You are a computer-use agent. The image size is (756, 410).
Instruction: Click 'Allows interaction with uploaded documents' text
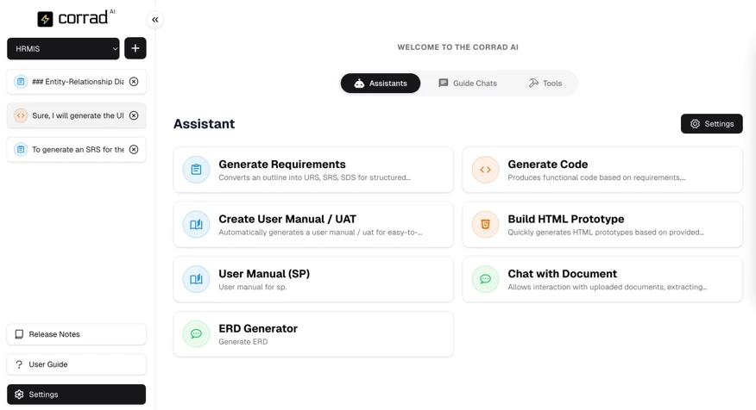tap(608, 288)
